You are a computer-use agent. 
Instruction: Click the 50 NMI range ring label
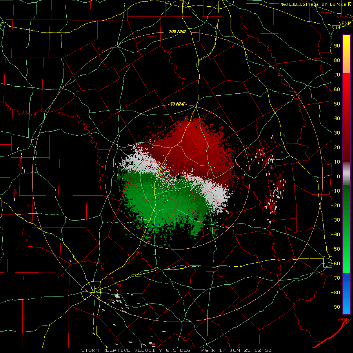tap(177, 104)
